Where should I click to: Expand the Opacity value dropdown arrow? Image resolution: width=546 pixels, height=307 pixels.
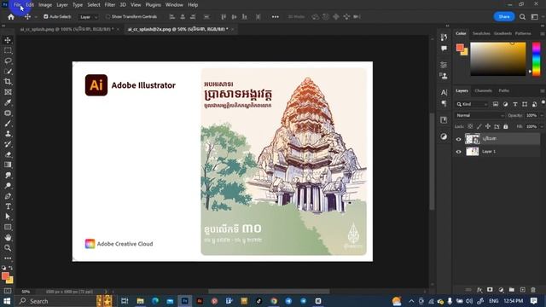542,115
